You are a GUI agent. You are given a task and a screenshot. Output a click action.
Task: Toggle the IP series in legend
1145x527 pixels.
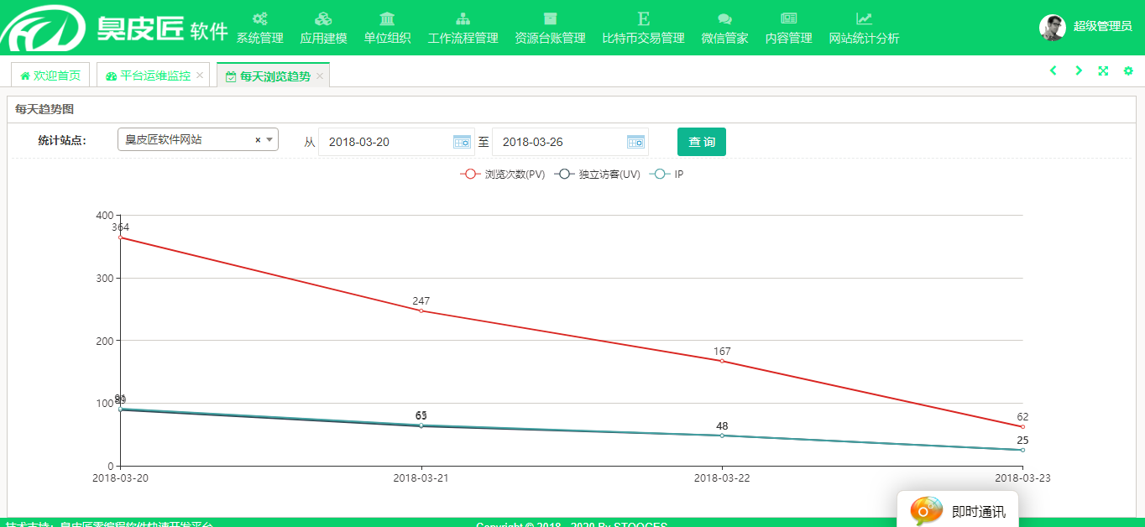[x=668, y=175]
